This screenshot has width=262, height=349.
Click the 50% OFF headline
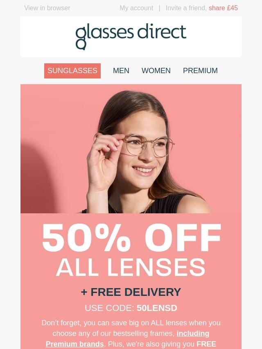(x=131, y=238)
